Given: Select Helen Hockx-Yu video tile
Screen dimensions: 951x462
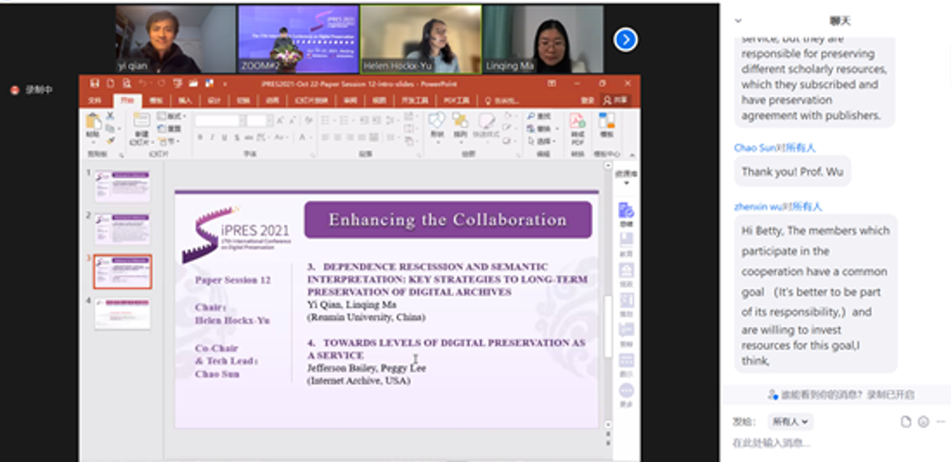Looking at the screenshot, I should point(421,39).
